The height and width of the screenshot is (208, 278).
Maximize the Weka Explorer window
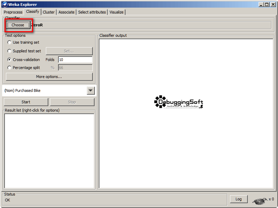tap(267, 5)
